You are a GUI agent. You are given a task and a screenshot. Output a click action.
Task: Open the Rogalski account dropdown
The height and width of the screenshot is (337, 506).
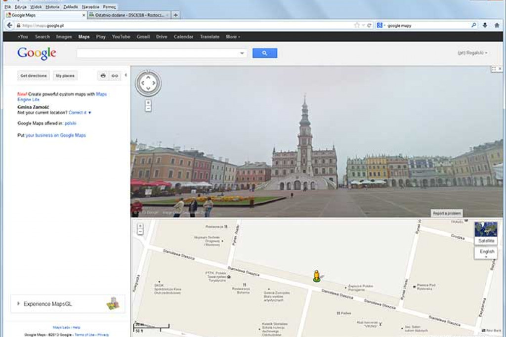(x=472, y=52)
